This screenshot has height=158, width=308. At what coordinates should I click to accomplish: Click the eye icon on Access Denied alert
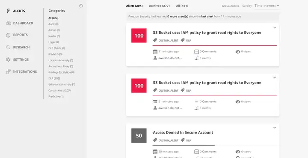[x=238, y=152]
